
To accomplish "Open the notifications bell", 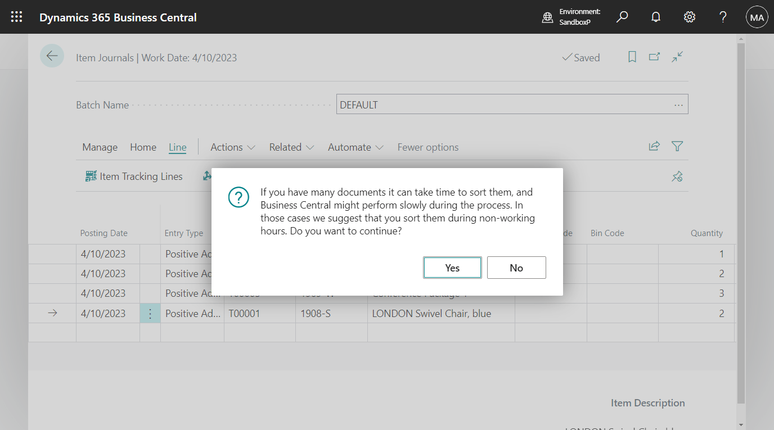I will click(656, 16).
